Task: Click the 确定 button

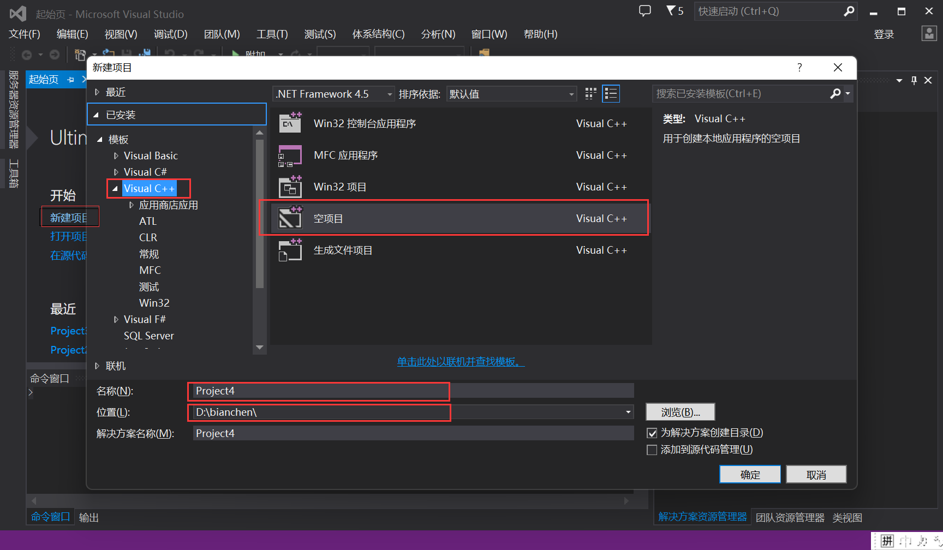Action: (750, 475)
